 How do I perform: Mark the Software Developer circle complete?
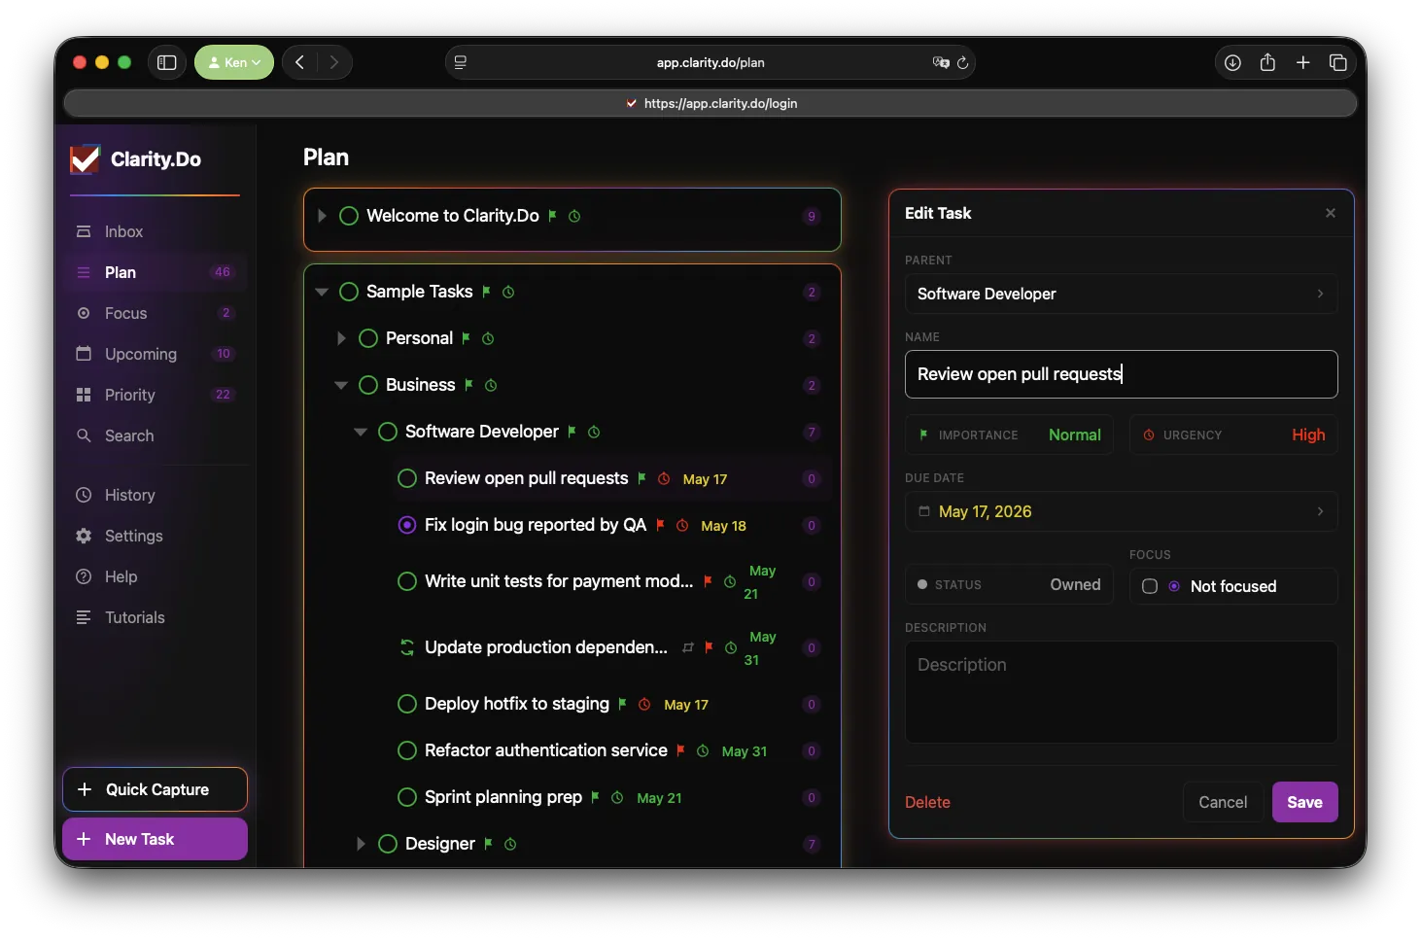click(388, 432)
